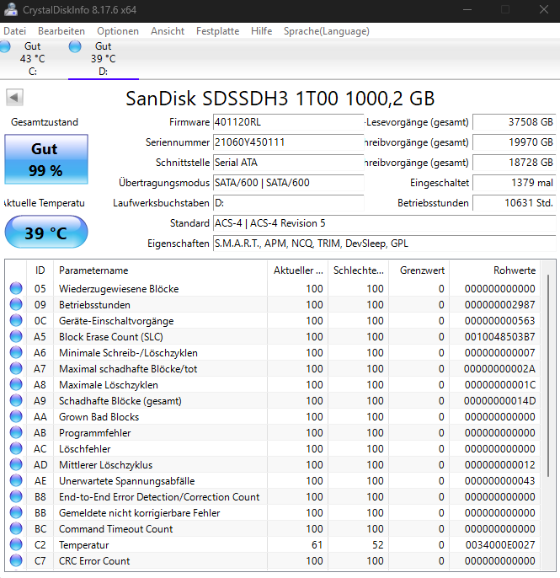This screenshot has width=560, height=578.
Task: Click status orb of Gemeldete nicht korrigierbare Fehler
Action: click(x=16, y=513)
